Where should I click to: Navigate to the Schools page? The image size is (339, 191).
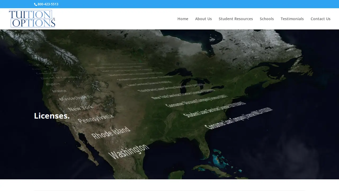(267, 19)
